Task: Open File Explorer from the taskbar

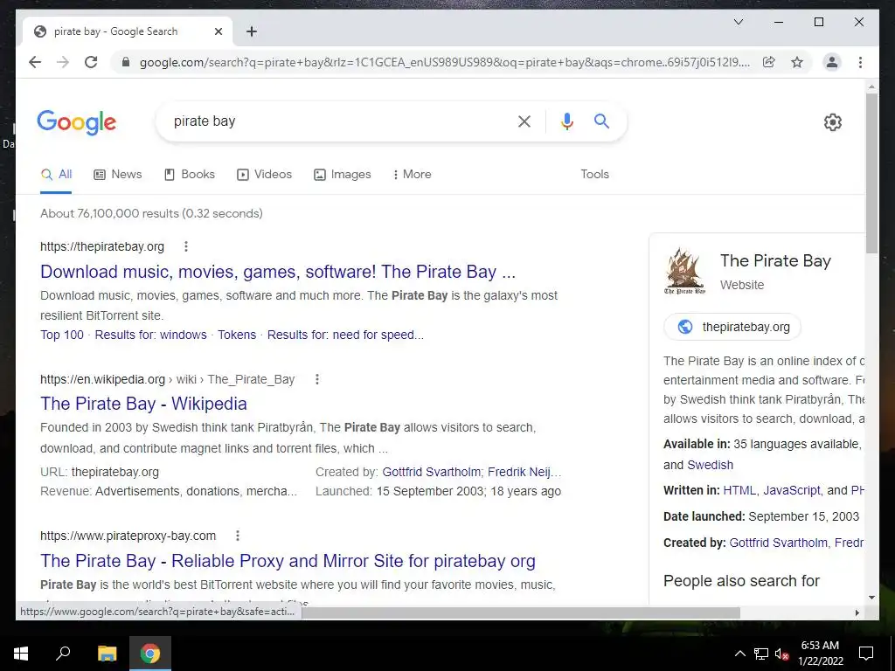Action: point(107,654)
